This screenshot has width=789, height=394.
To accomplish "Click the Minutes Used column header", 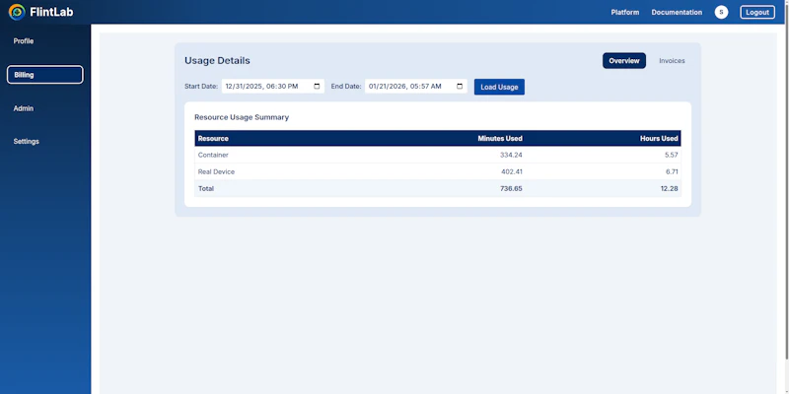I will (x=500, y=138).
